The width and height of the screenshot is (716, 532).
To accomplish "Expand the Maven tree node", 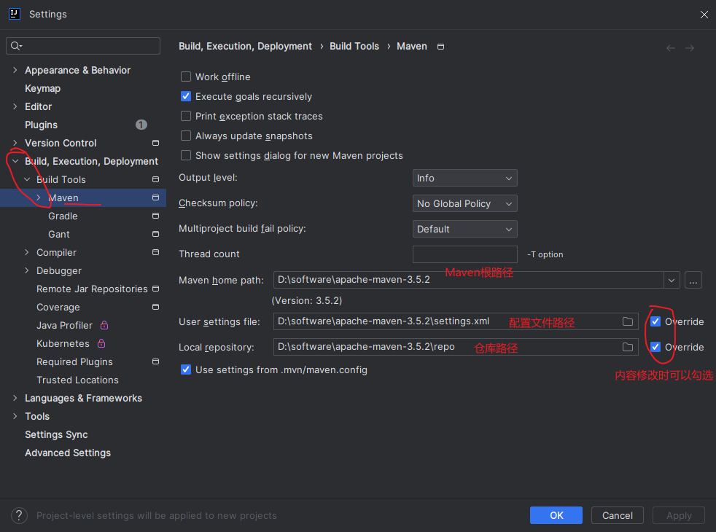I will click(x=39, y=197).
